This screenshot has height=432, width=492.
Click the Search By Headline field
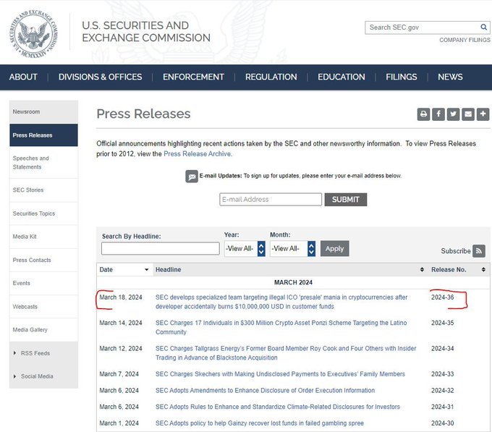(161, 248)
